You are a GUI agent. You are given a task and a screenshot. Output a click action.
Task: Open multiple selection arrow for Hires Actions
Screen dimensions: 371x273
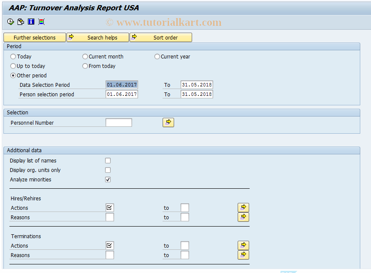point(243,207)
